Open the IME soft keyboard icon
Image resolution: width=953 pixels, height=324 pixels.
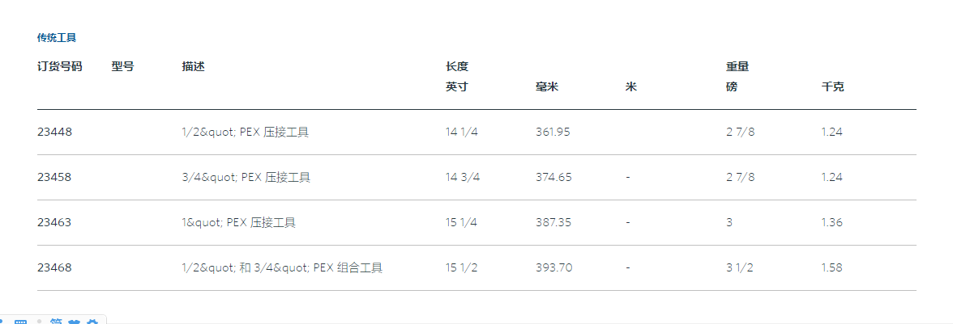click(x=21, y=322)
